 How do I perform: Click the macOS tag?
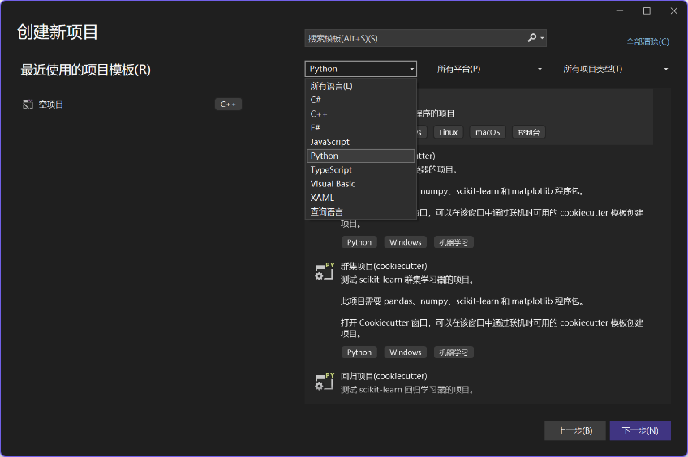(x=488, y=132)
